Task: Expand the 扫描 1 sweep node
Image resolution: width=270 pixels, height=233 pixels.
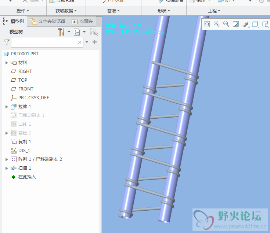Action: (x=7, y=168)
